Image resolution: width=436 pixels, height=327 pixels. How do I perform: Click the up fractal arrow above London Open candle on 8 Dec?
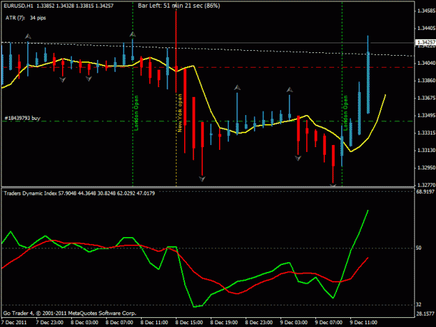click(x=133, y=34)
